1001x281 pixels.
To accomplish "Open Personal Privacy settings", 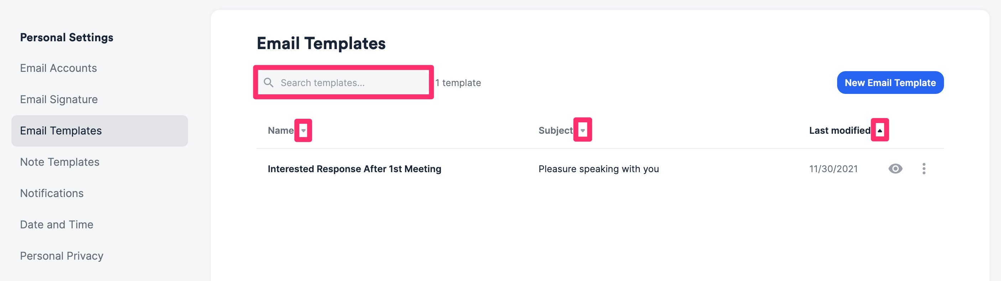I will click(x=61, y=255).
